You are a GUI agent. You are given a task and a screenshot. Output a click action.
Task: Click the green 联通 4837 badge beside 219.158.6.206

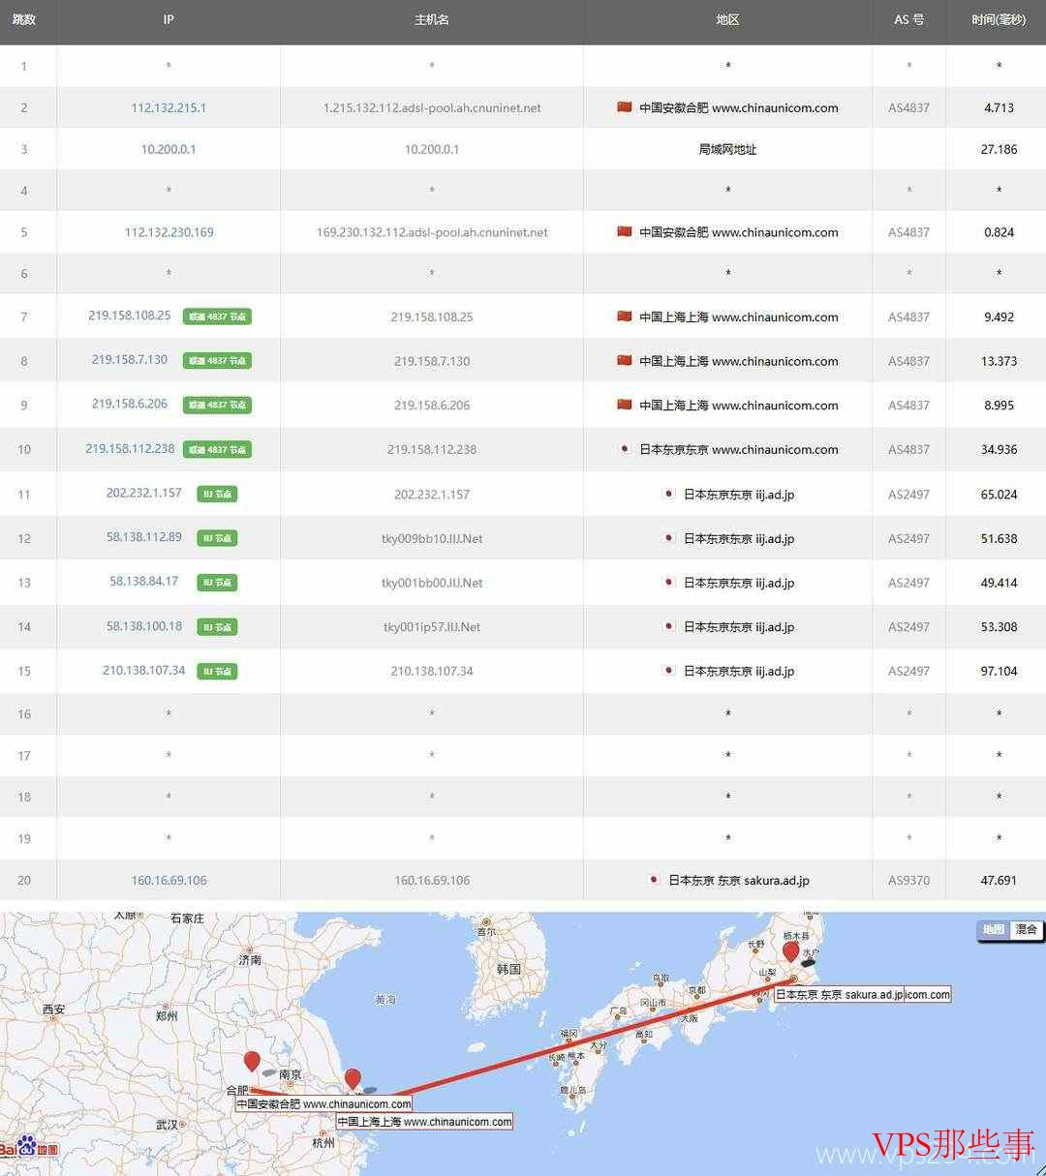coord(217,405)
